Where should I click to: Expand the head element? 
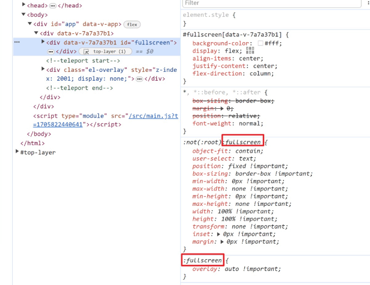coord(24,4)
